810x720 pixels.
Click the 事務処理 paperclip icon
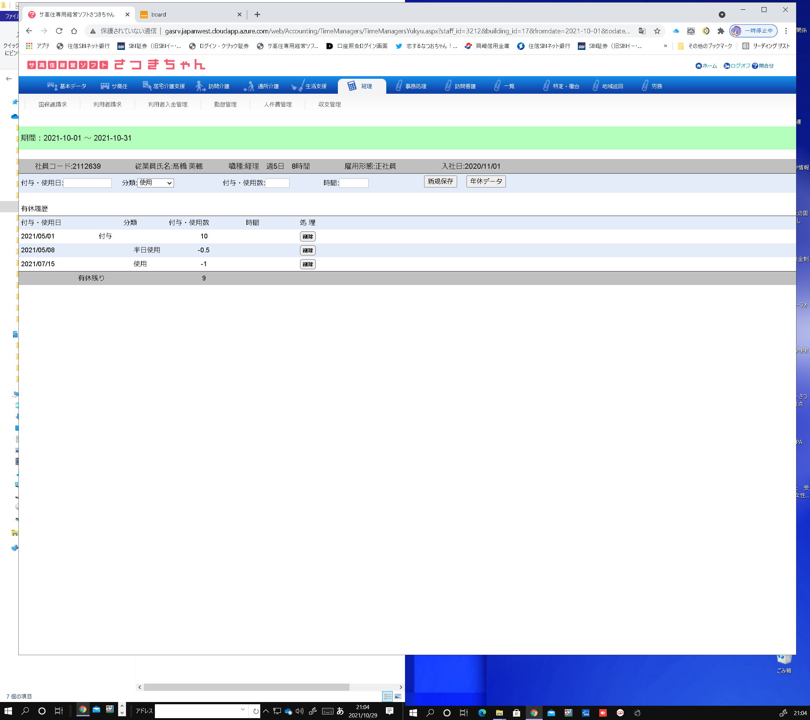(x=399, y=86)
